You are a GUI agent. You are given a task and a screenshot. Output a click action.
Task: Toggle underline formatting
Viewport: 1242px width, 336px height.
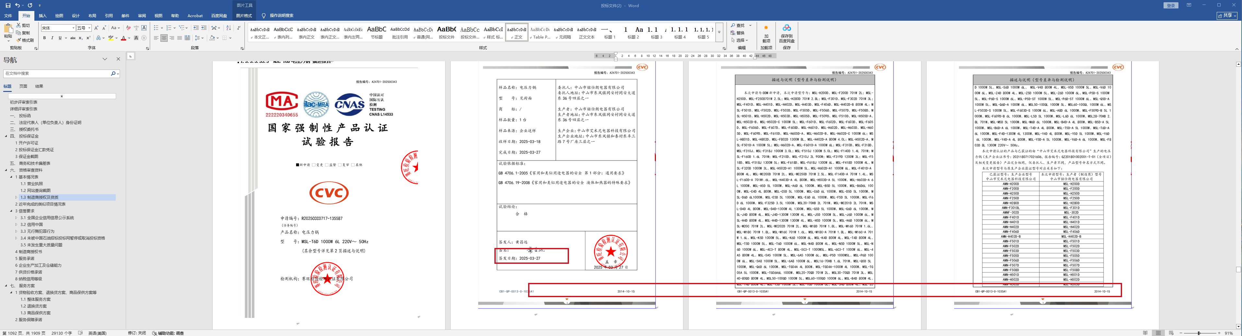pyautogui.click(x=60, y=38)
